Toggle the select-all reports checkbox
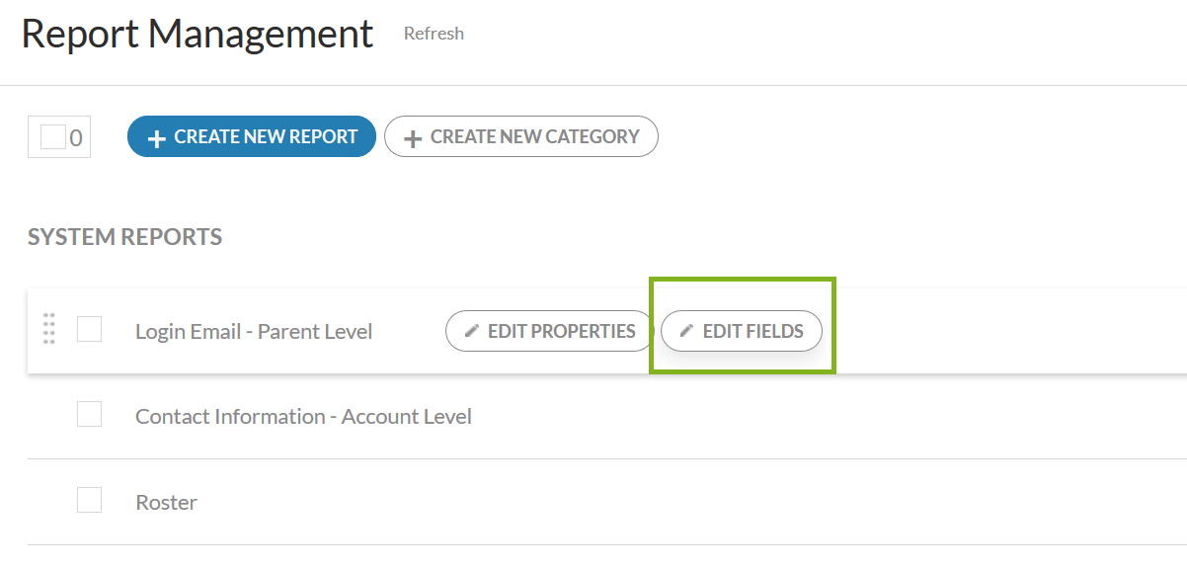Viewport: 1187px width, 570px height. (x=52, y=137)
